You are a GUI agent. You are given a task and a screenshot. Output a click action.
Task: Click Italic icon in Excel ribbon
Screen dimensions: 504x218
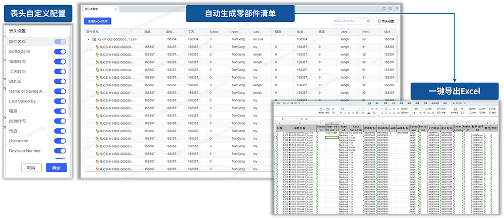(x=345, y=113)
